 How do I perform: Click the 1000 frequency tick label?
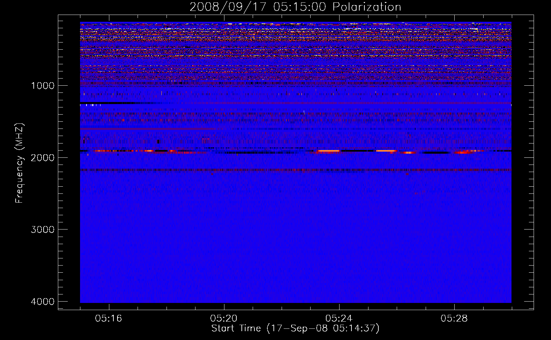(43, 86)
